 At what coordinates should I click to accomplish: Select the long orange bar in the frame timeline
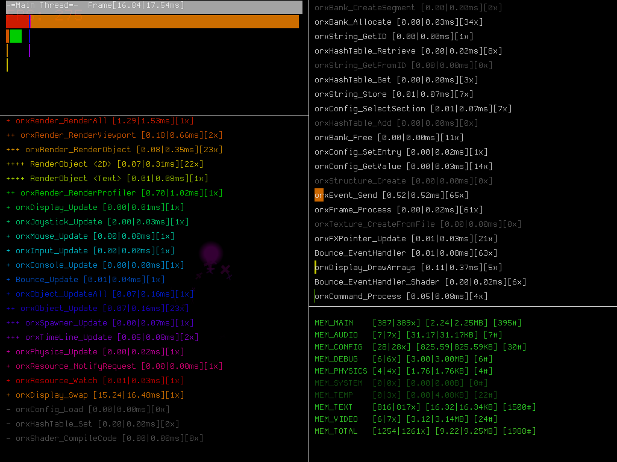pos(164,22)
